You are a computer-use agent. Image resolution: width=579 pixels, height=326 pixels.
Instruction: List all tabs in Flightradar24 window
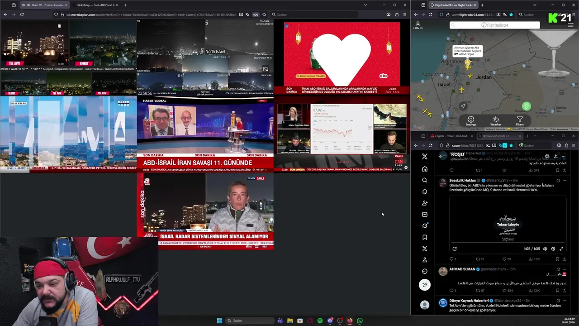pos(535,5)
